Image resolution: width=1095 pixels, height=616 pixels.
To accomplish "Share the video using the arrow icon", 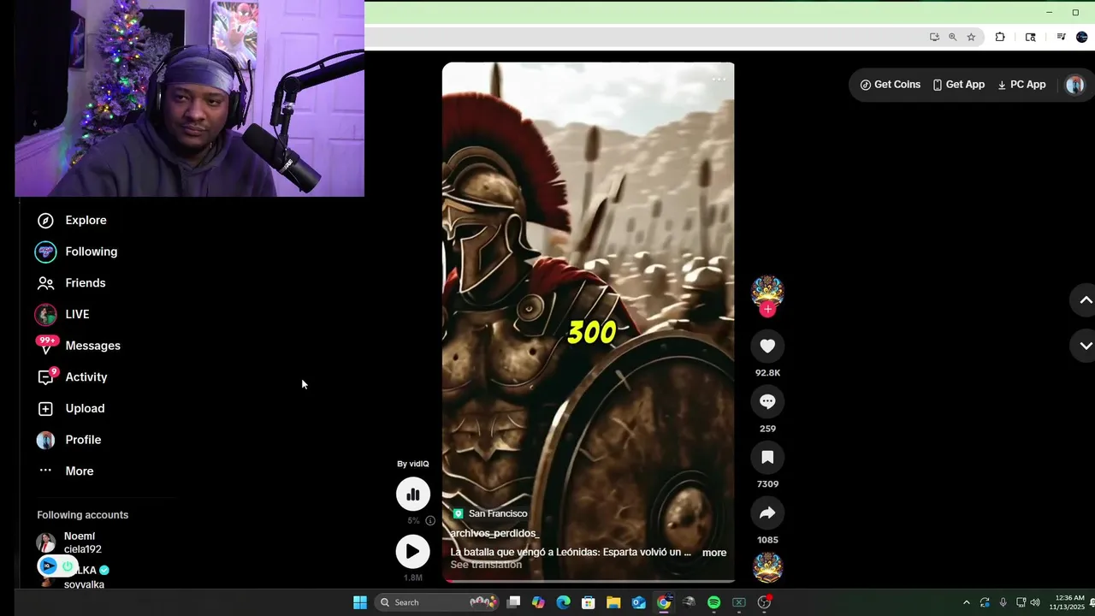I will pos(767,513).
